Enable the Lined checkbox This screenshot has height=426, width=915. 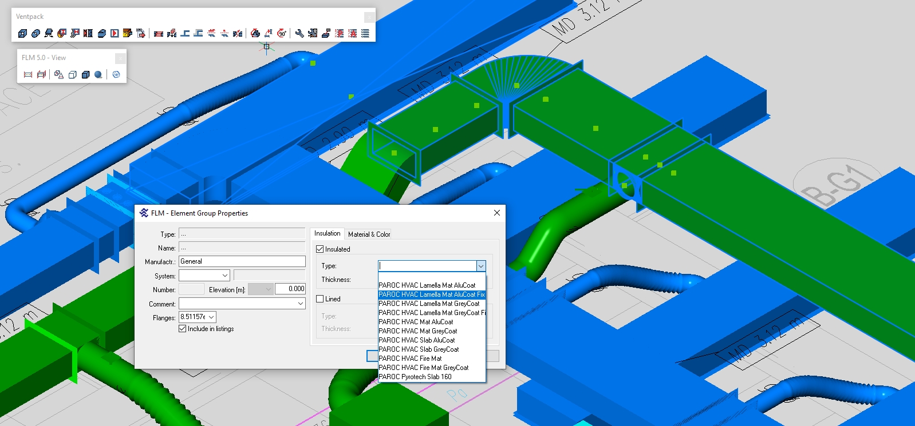coord(320,299)
